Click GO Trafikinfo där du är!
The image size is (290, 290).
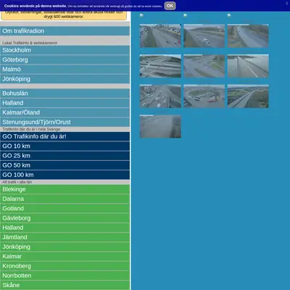pyautogui.click(x=65, y=136)
